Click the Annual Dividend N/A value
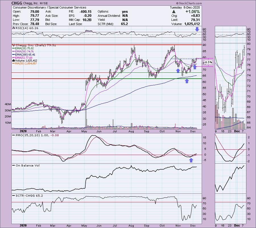Viewport: 256px width, 228px height. [x=125, y=16]
